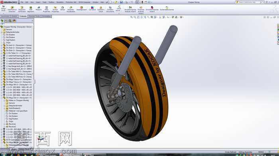Run Interference Detection
Image resolution: width=279 pixels, height=156 pixels.
tap(12, 9)
